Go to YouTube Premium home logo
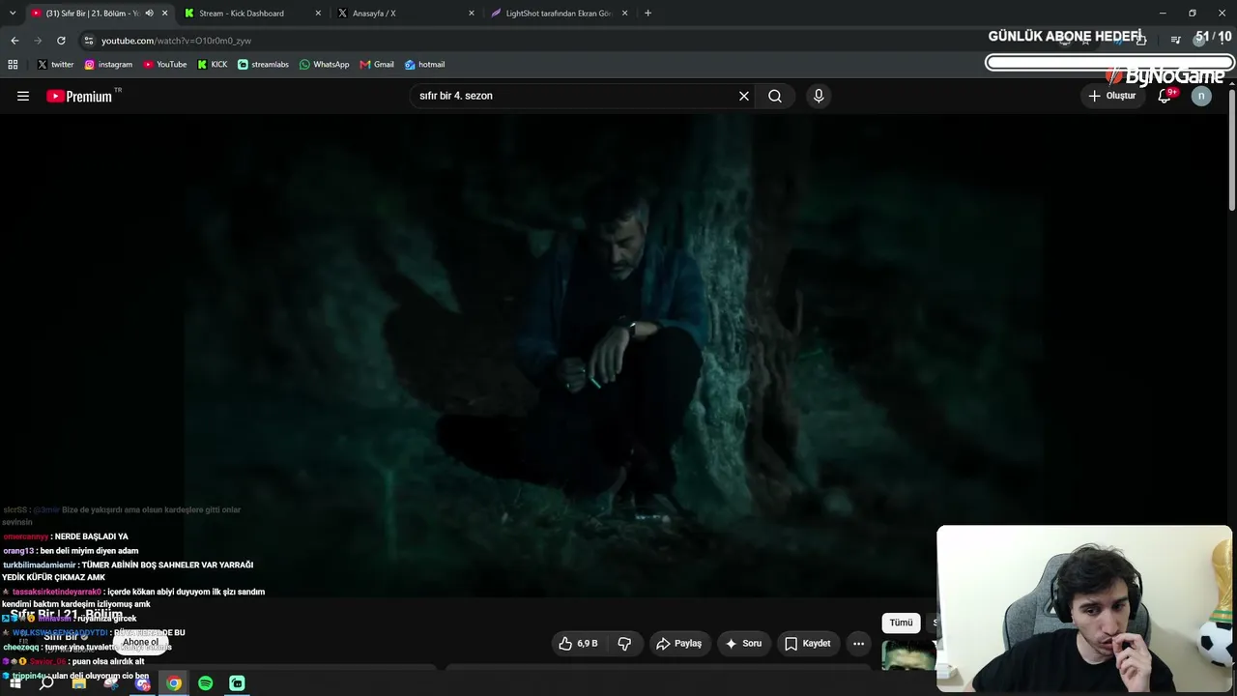This screenshot has height=696, width=1237. pos(80,96)
